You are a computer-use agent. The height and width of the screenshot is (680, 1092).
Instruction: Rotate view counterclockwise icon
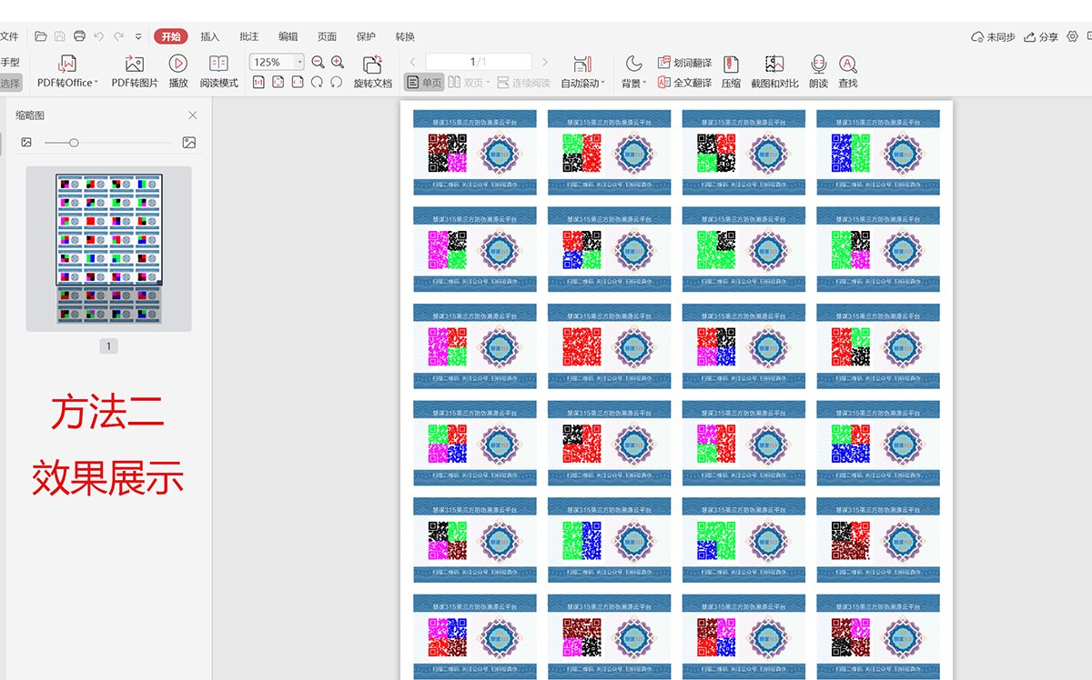[336, 83]
